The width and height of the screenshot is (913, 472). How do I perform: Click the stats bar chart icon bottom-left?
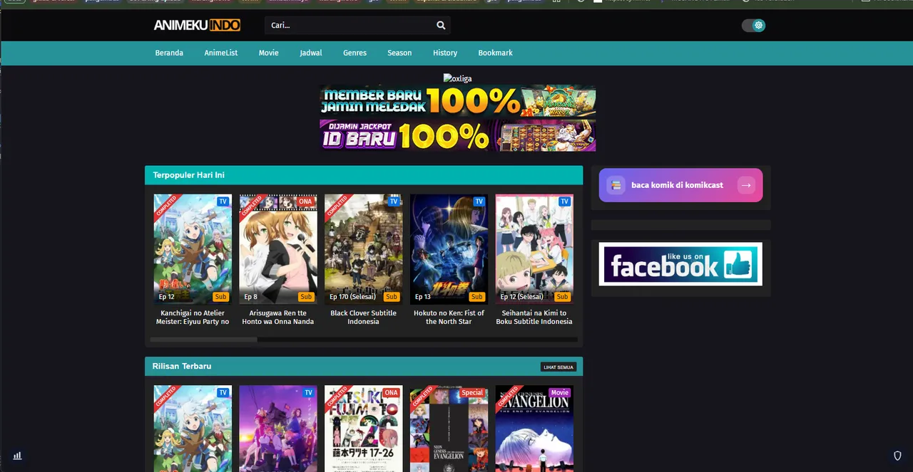(17, 456)
